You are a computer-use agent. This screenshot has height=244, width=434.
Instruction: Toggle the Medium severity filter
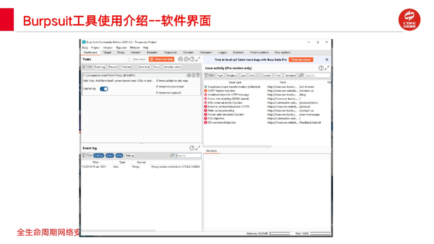232,75
